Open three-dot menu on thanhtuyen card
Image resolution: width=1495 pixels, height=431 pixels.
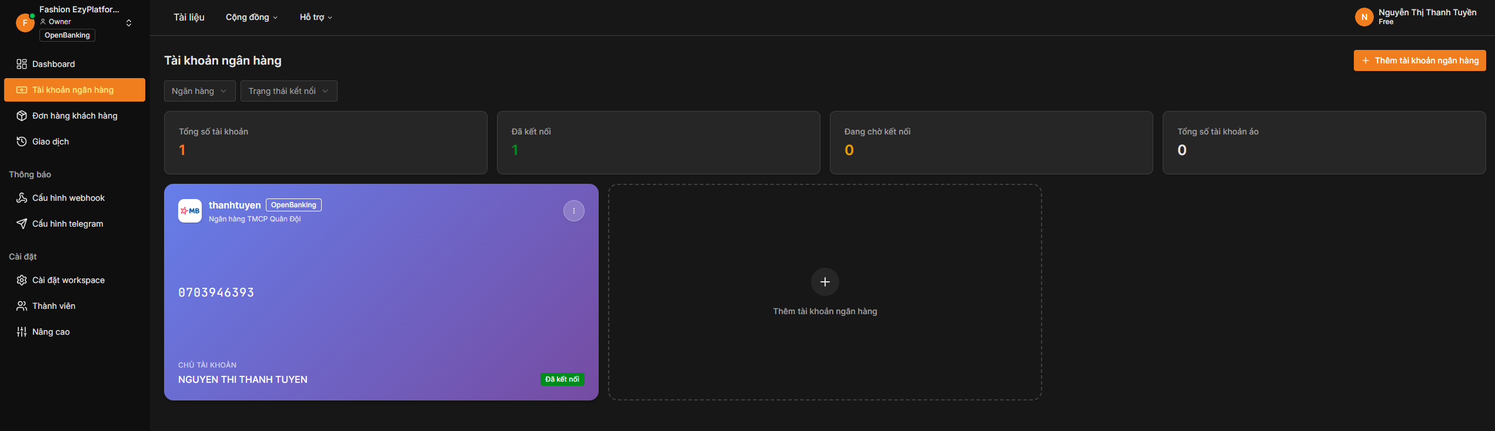pyautogui.click(x=573, y=211)
